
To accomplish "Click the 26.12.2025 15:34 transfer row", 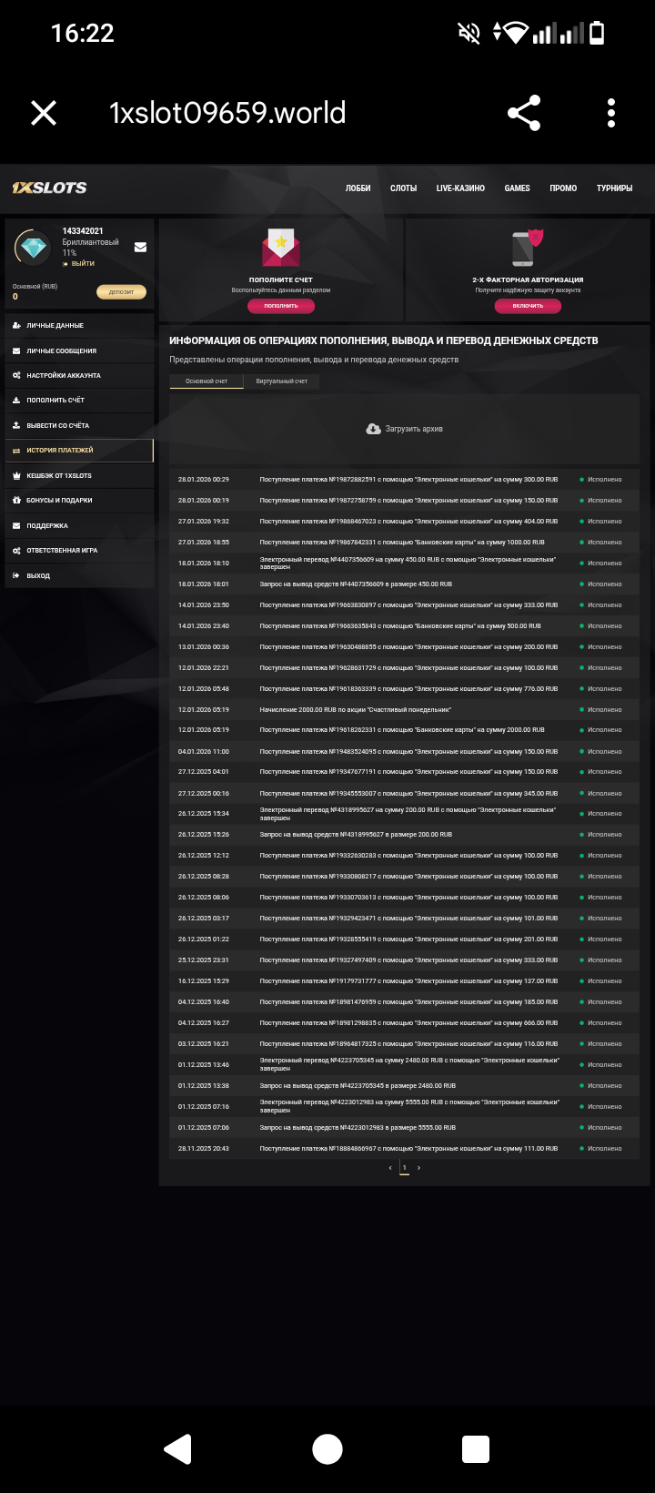I will 404,814.
